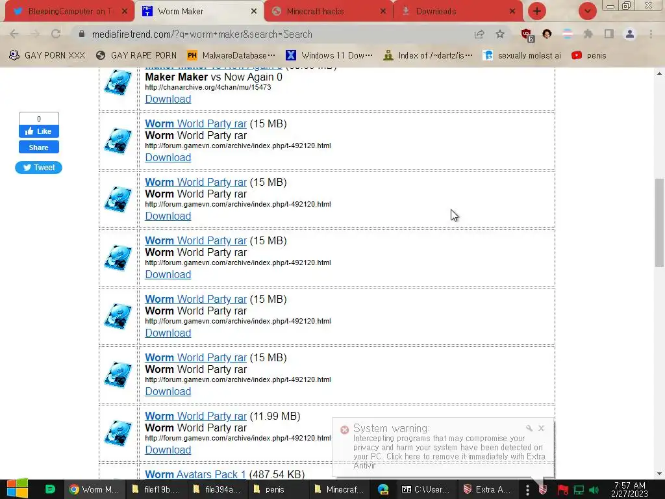This screenshot has height=499, width=665.
Task: Click the wrench icon in System warning
Action: (529, 428)
